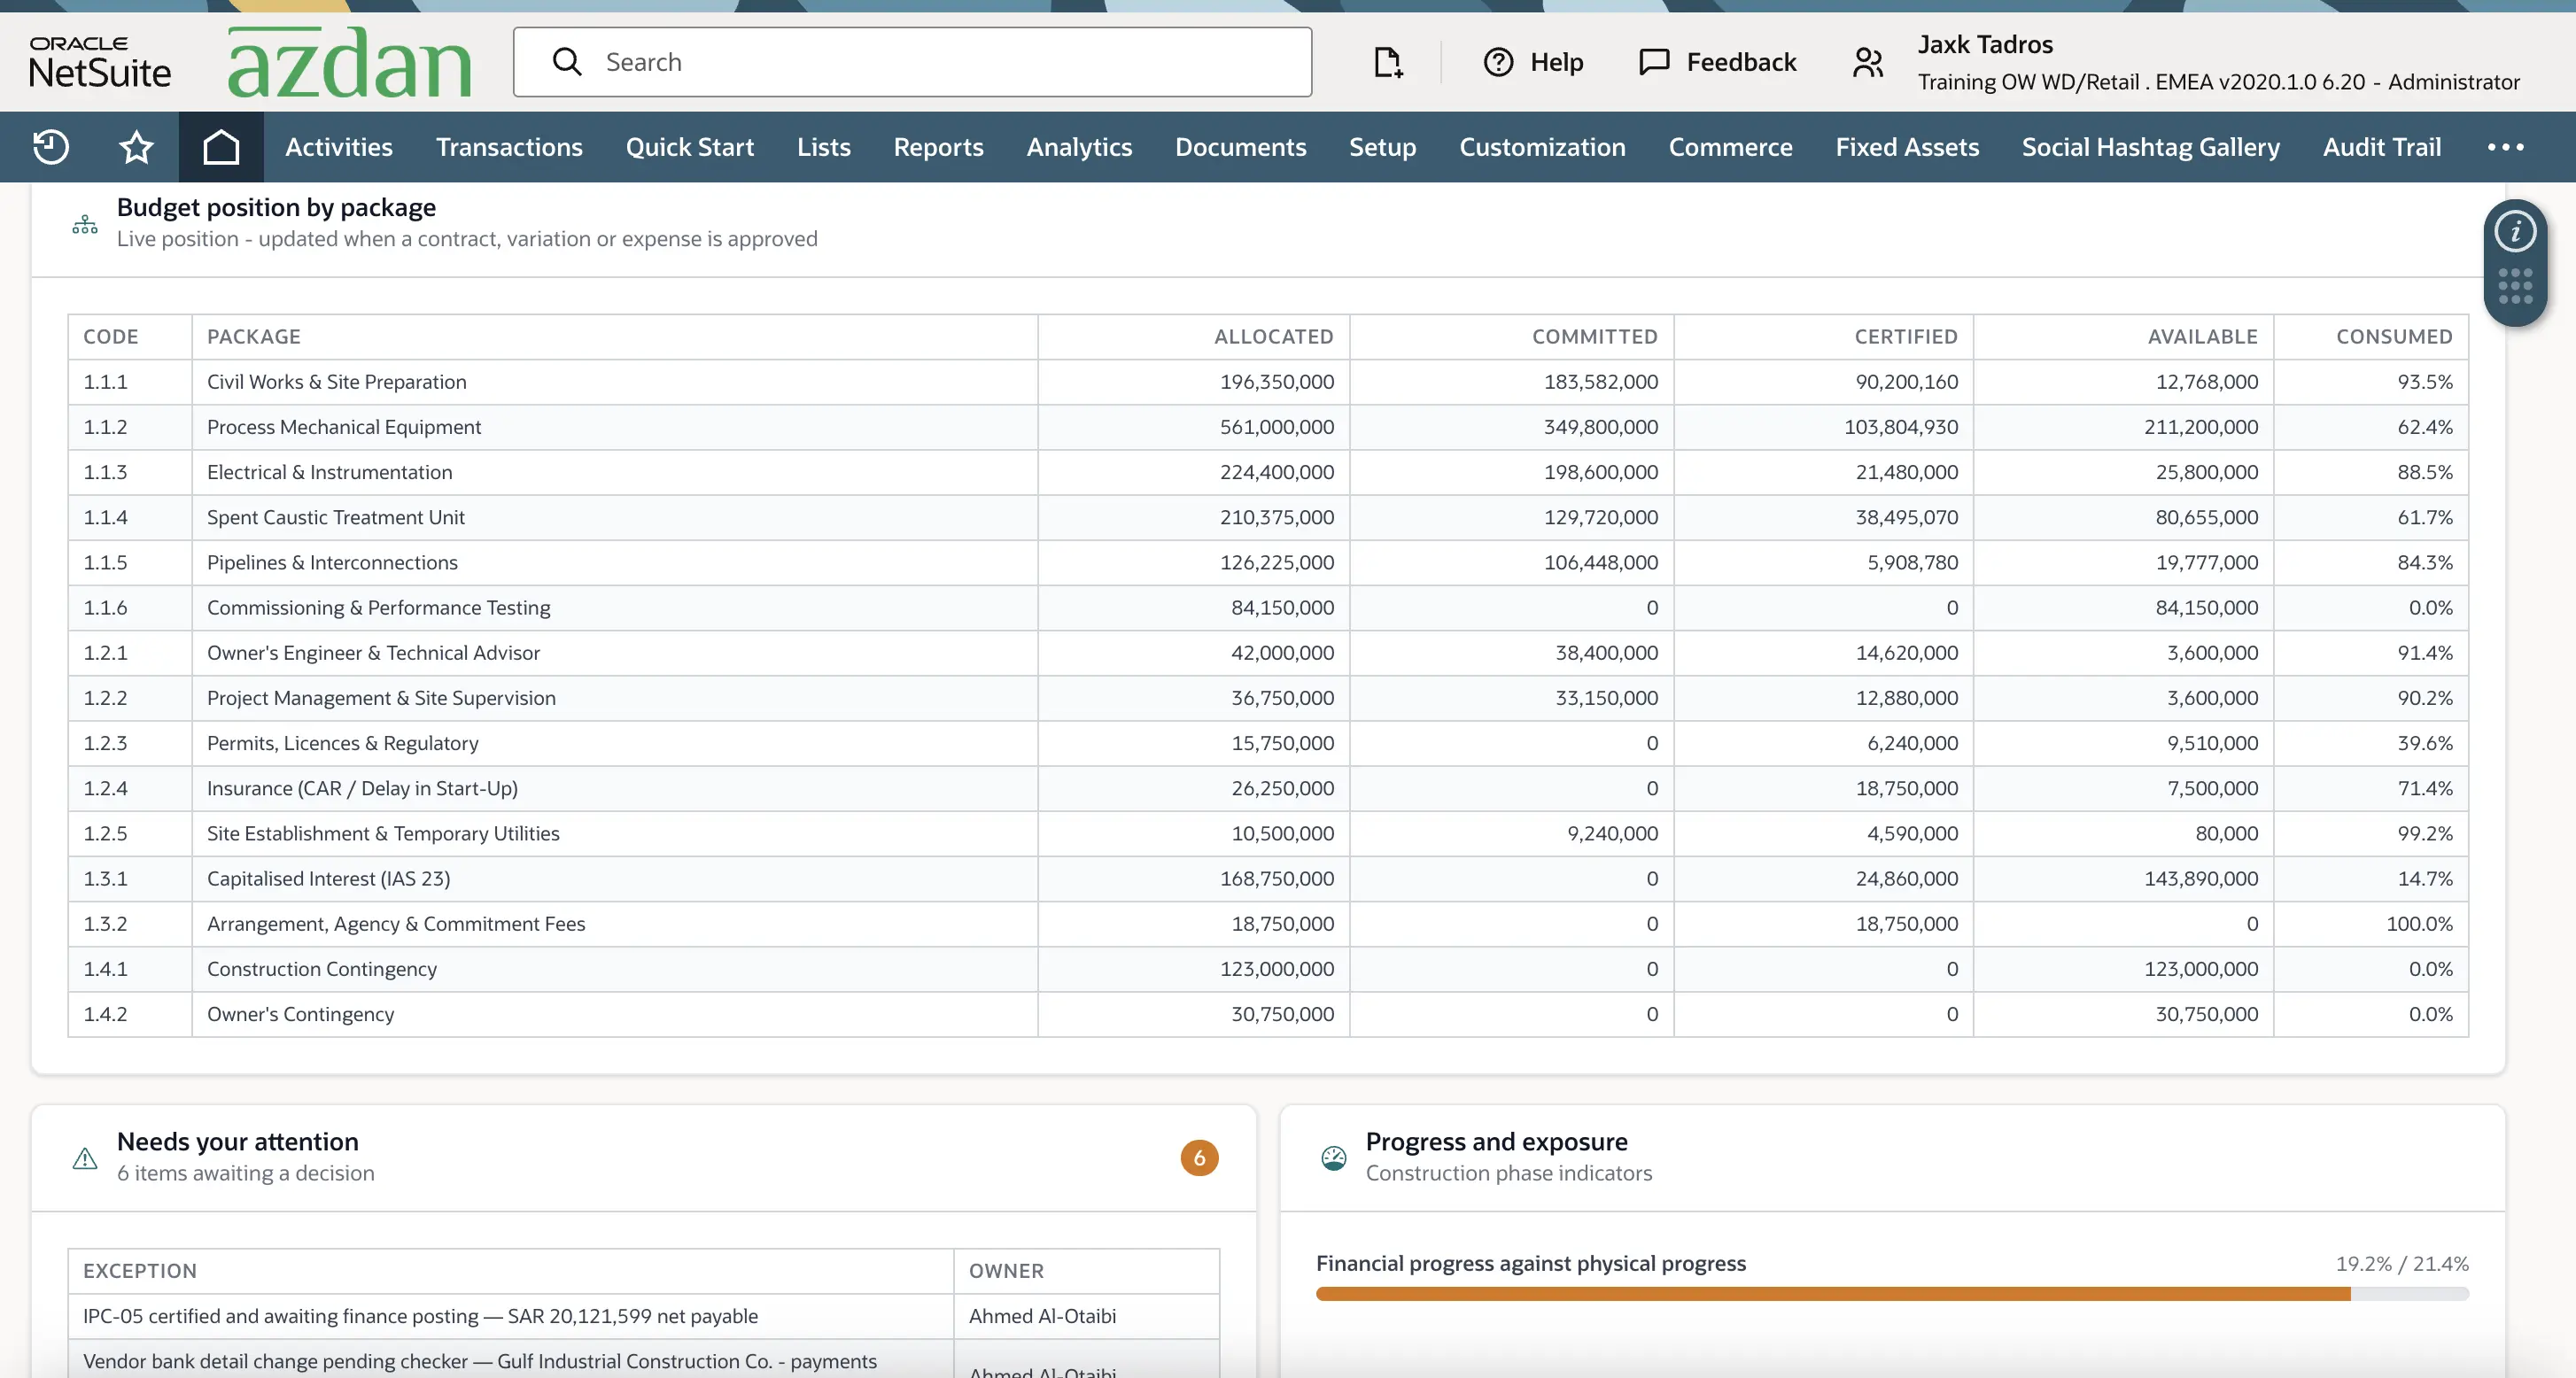Open the Commerce menu
Image resolution: width=2576 pixels, height=1378 pixels.
point(1731,147)
